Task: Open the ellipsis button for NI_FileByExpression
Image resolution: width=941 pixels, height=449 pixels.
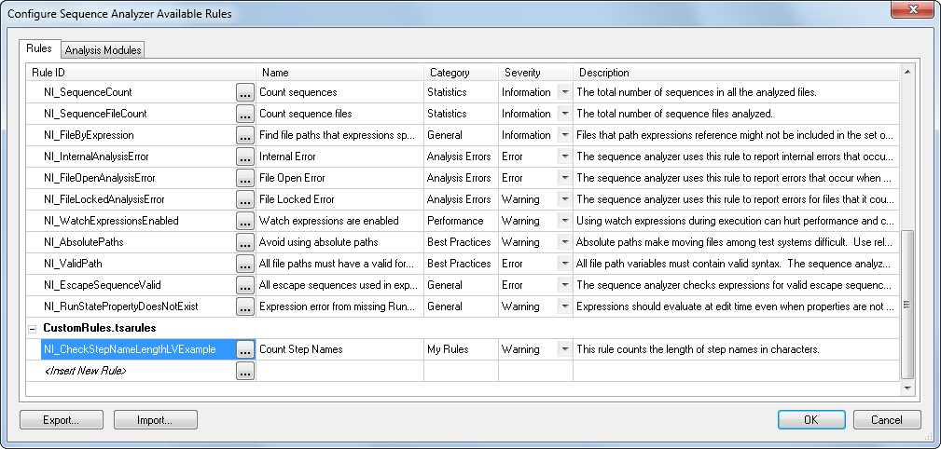Action: coord(245,135)
